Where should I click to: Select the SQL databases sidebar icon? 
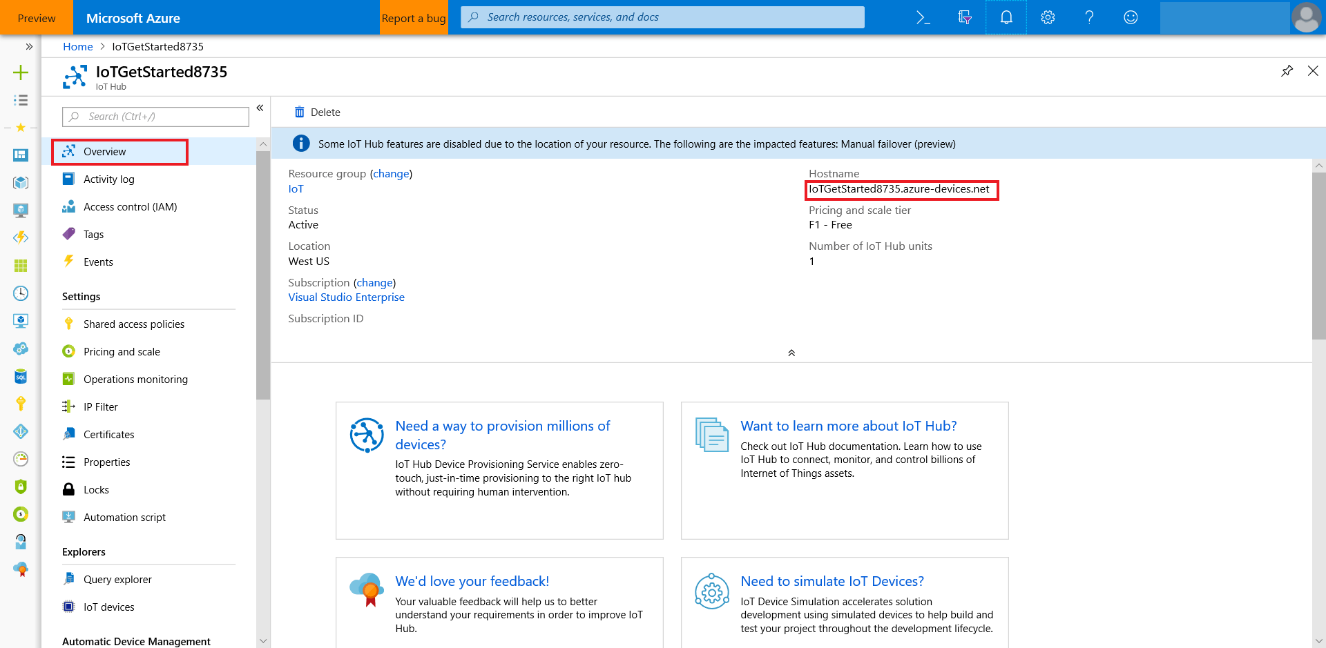coord(21,376)
